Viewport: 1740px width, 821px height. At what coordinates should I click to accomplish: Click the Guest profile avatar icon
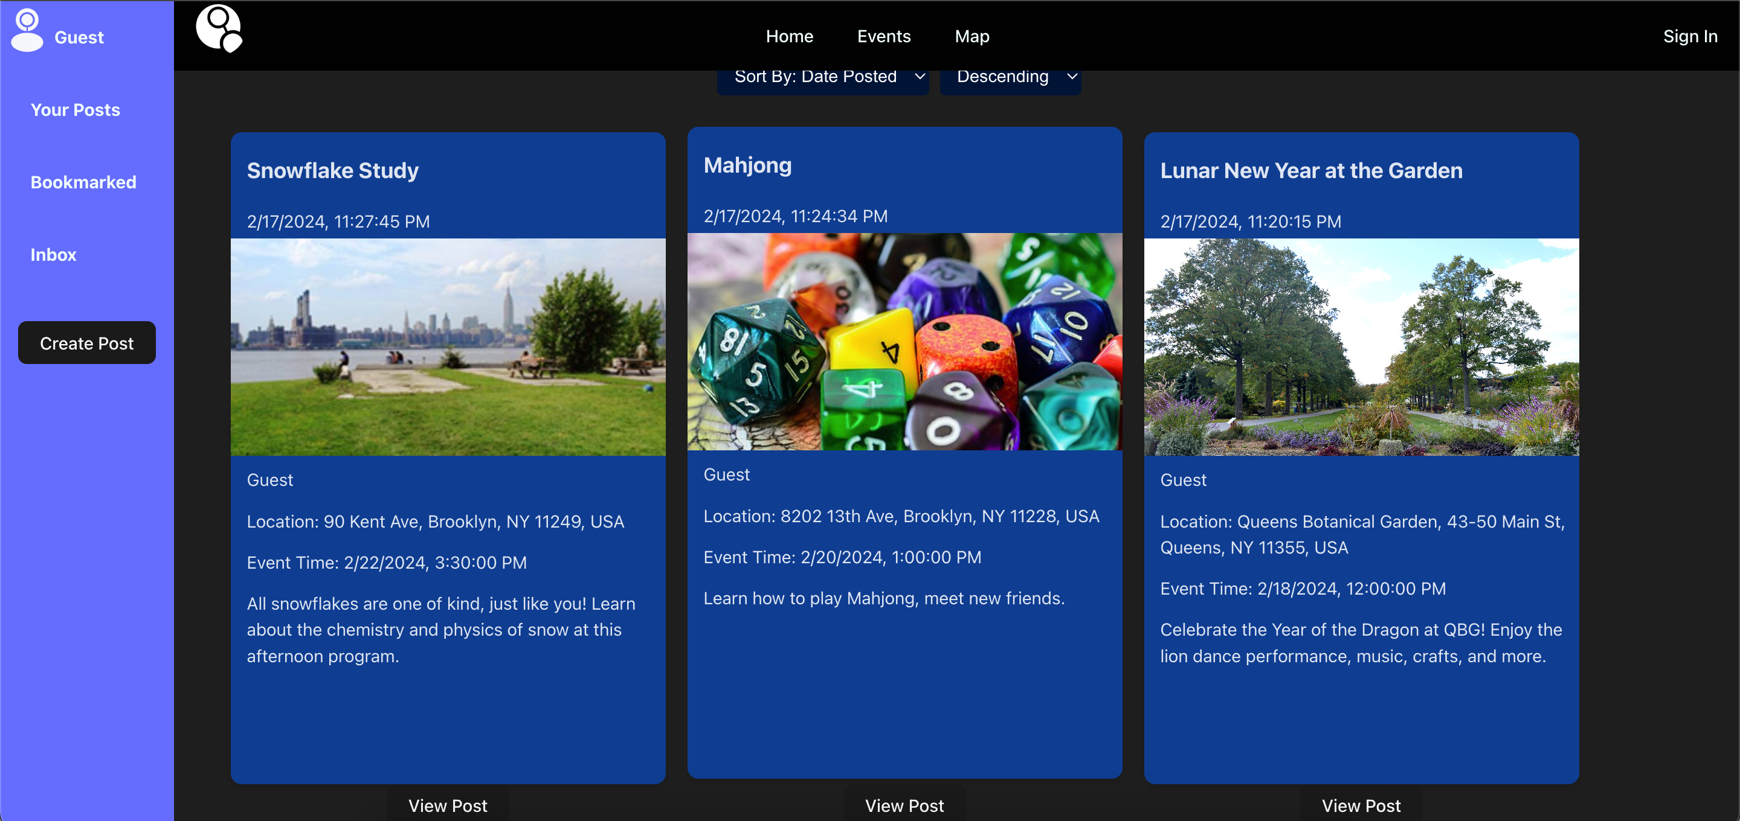pos(27,30)
